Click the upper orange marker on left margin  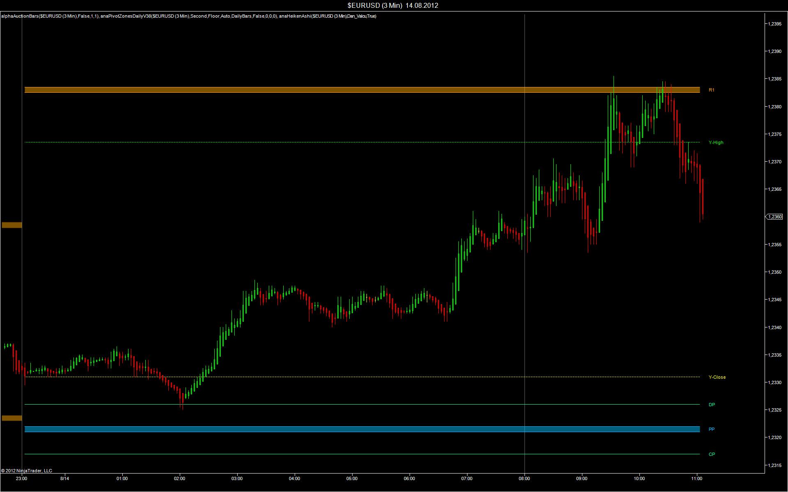pyautogui.click(x=11, y=225)
